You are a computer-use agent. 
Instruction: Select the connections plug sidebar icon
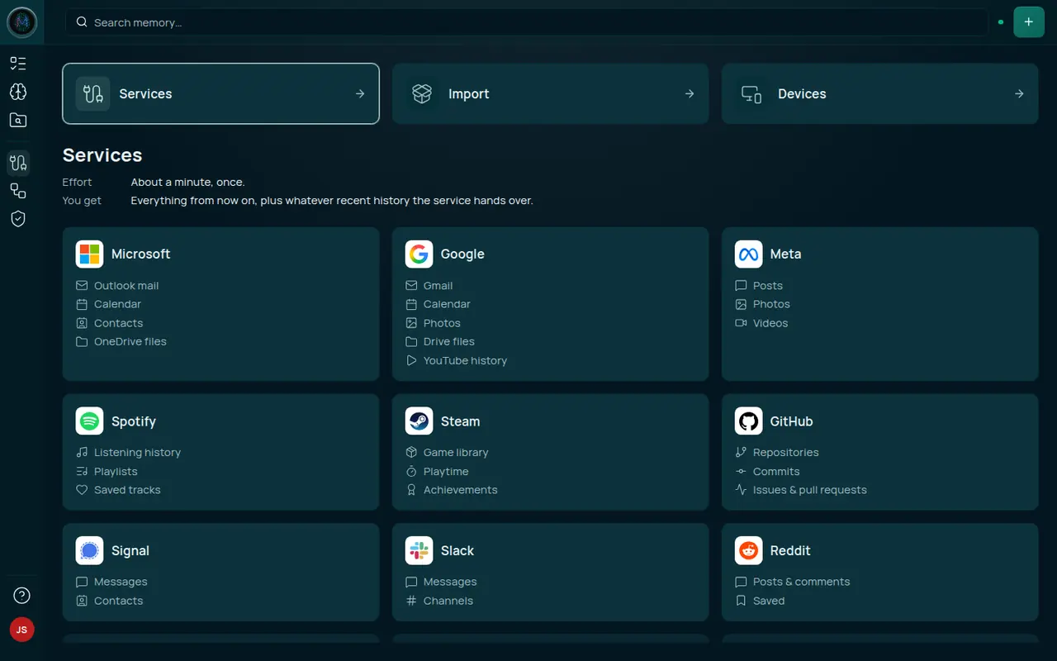coord(18,163)
